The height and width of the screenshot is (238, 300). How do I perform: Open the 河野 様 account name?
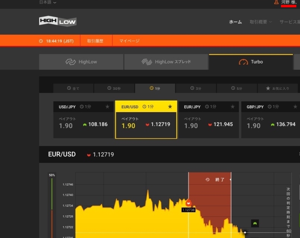(x=289, y=2)
